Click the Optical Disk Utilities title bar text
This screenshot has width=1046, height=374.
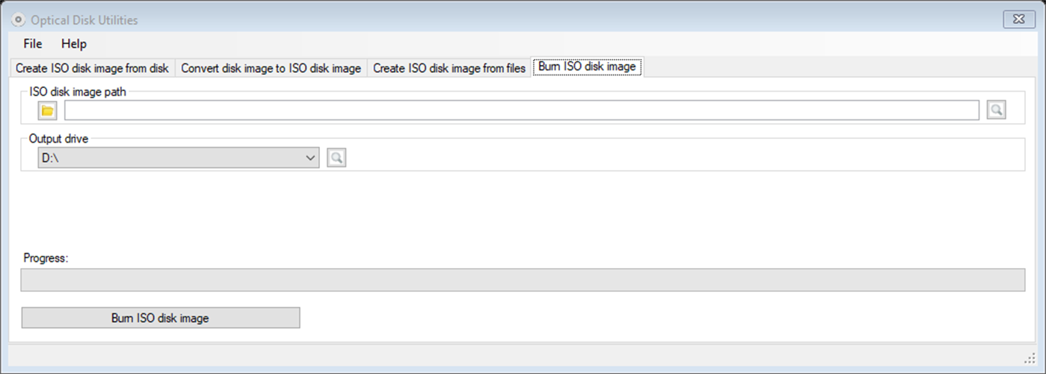coord(84,20)
